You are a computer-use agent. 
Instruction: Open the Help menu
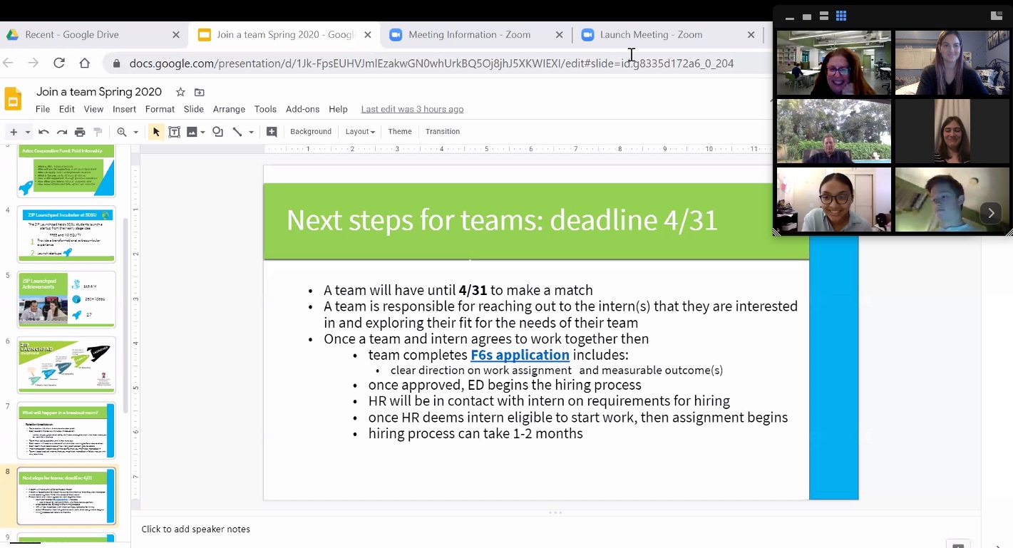(x=338, y=109)
